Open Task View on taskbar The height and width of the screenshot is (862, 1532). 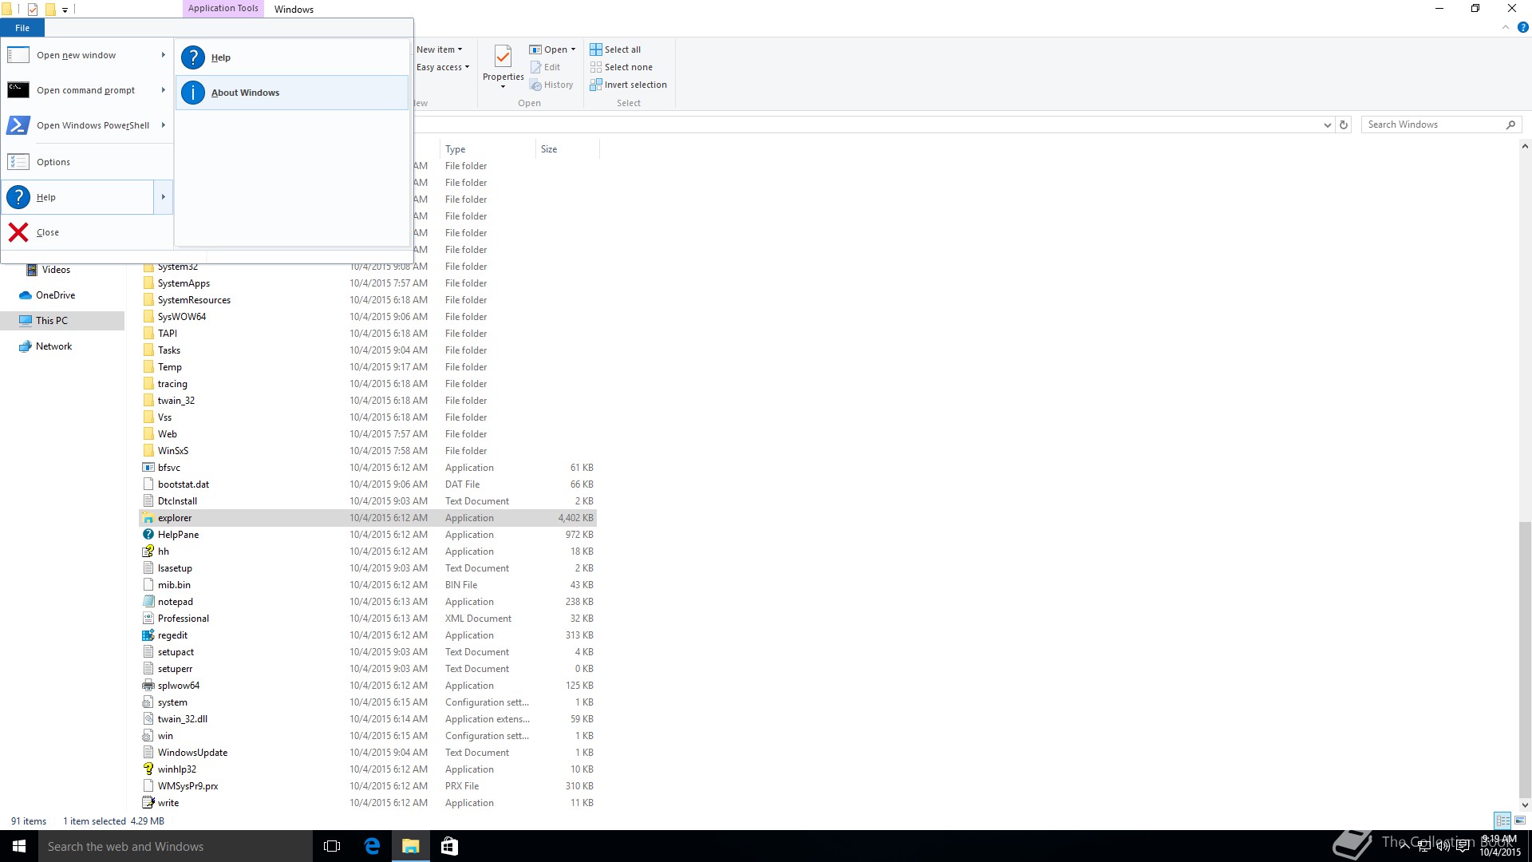pos(332,846)
